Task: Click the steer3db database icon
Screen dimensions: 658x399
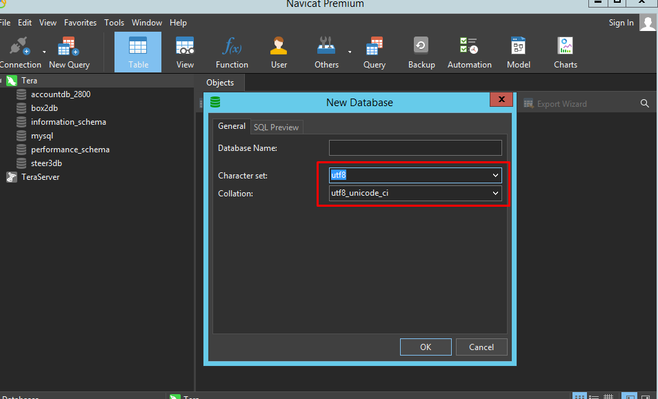Action: (21, 163)
